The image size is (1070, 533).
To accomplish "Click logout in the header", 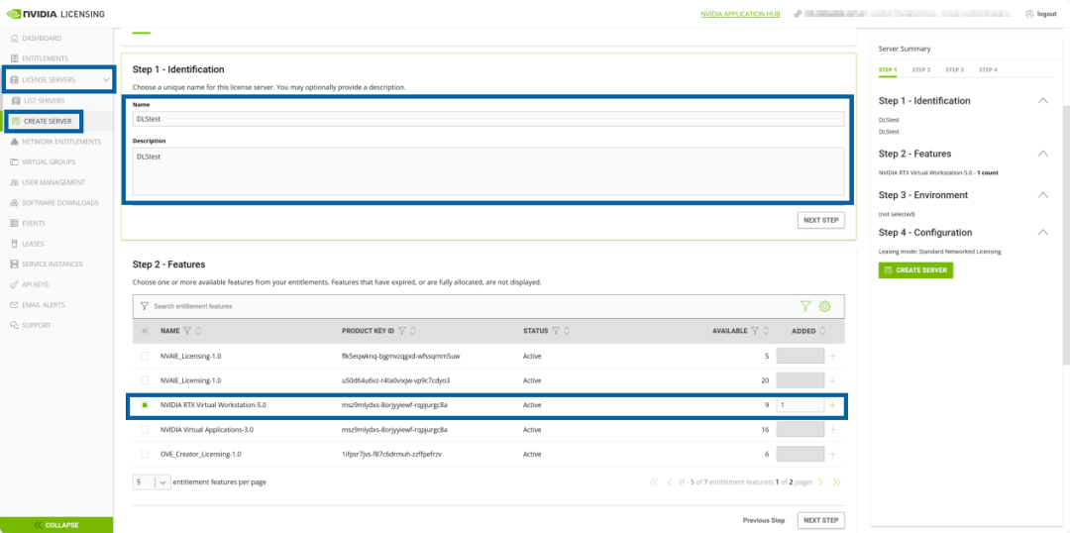I will (x=1041, y=14).
